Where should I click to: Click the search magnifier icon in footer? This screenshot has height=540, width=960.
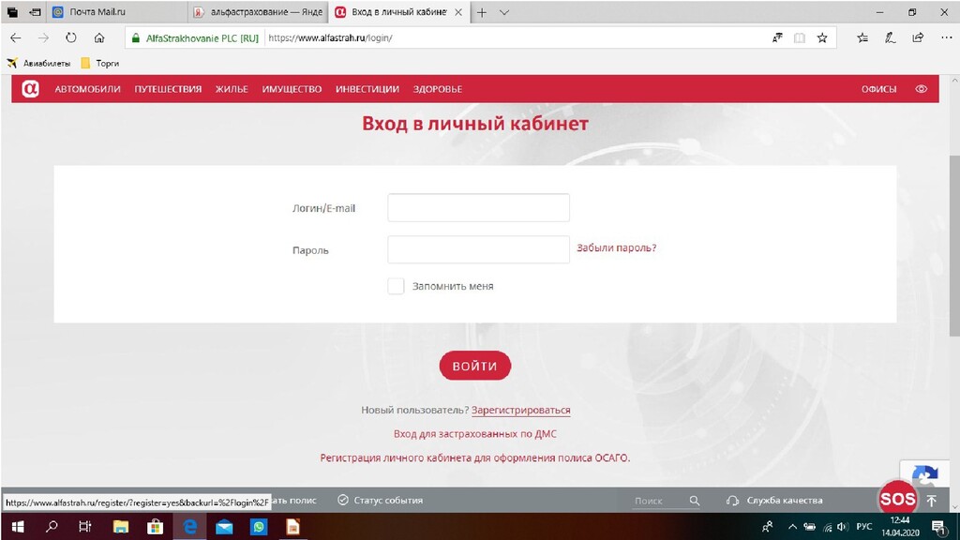pyautogui.click(x=695, y=501)
